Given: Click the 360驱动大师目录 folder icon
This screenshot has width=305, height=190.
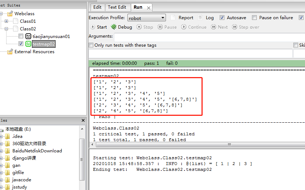Looking at the screenshot, I should coord(7,144).
